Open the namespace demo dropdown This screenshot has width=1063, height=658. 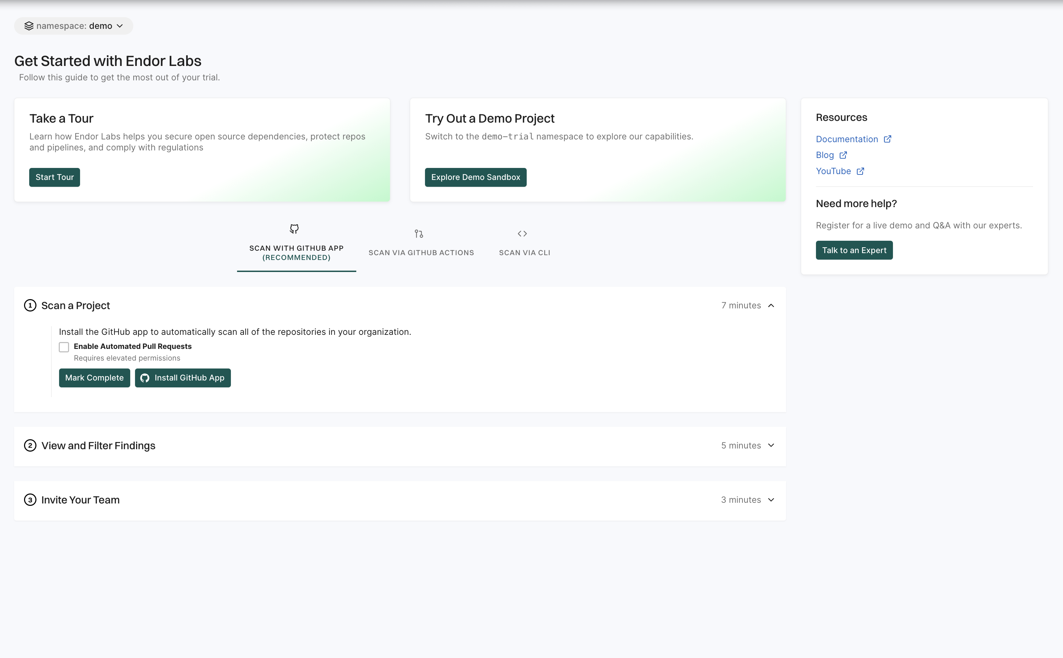pos(74,26)
